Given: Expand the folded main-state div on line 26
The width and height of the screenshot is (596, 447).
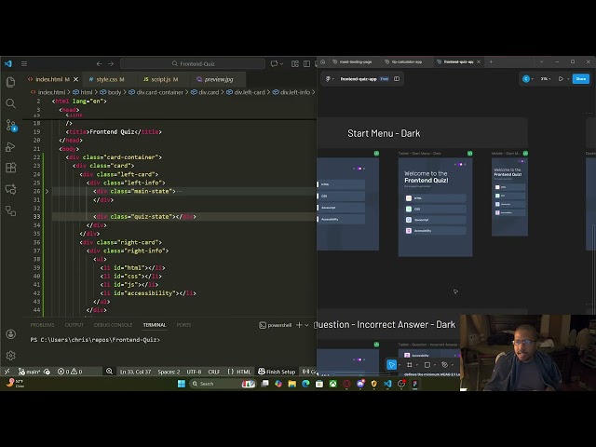Looking at the screenshot, I should 47,191.
